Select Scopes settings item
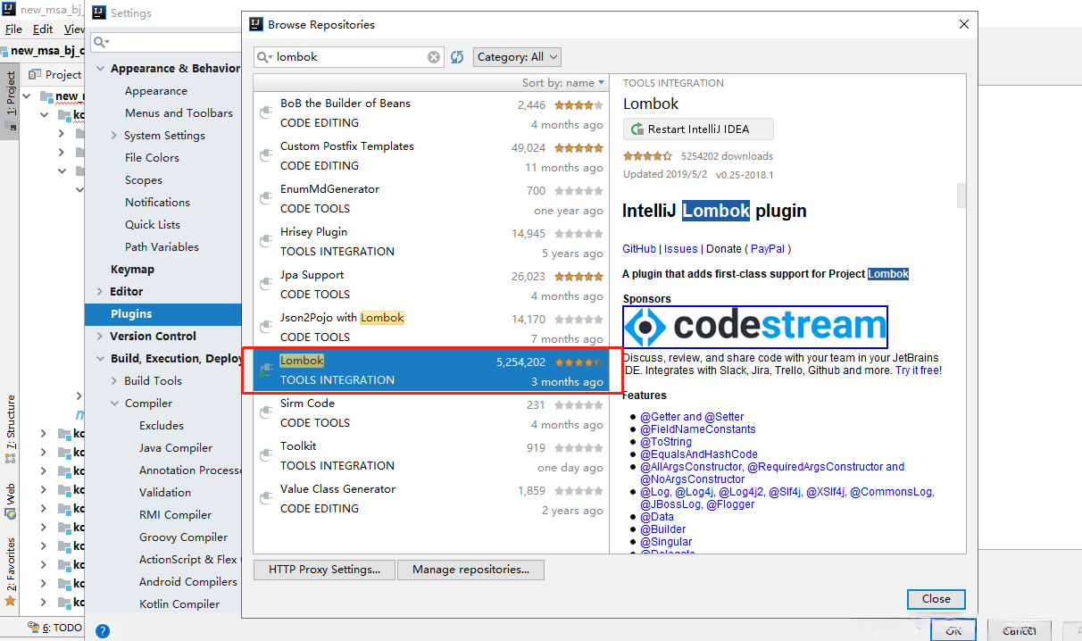This screenshot has height=641, width=1082. [144, 180]
